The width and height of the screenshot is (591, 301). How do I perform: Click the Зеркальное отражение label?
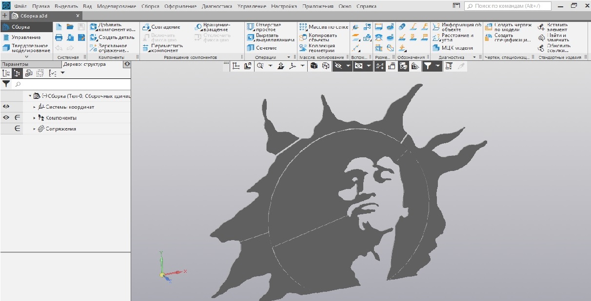point(114,48)
